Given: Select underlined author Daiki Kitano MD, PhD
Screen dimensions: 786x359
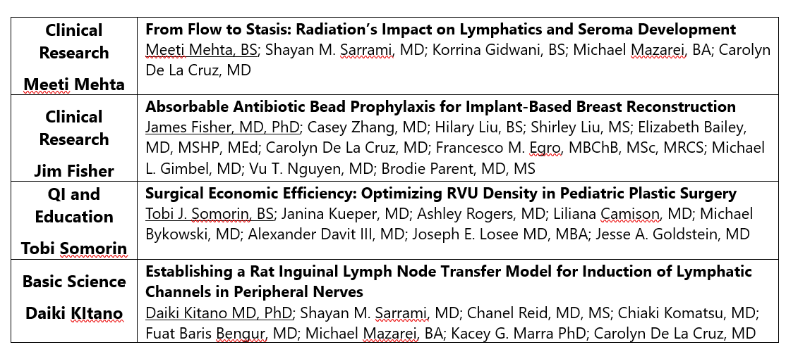Looking at the screenshot, I should point(219,313).
